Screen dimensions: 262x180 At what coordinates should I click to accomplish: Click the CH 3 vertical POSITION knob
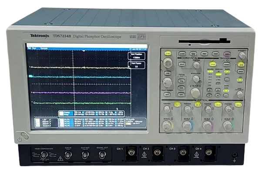(208, 109)
